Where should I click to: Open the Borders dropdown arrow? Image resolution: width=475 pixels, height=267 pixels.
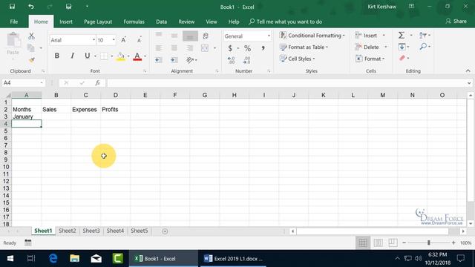tap(111, 56)
